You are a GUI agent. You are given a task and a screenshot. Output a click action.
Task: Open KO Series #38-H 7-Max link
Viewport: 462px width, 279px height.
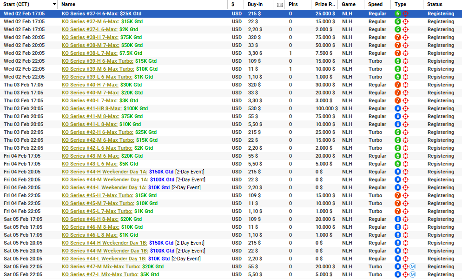click(x=90, y=38)
